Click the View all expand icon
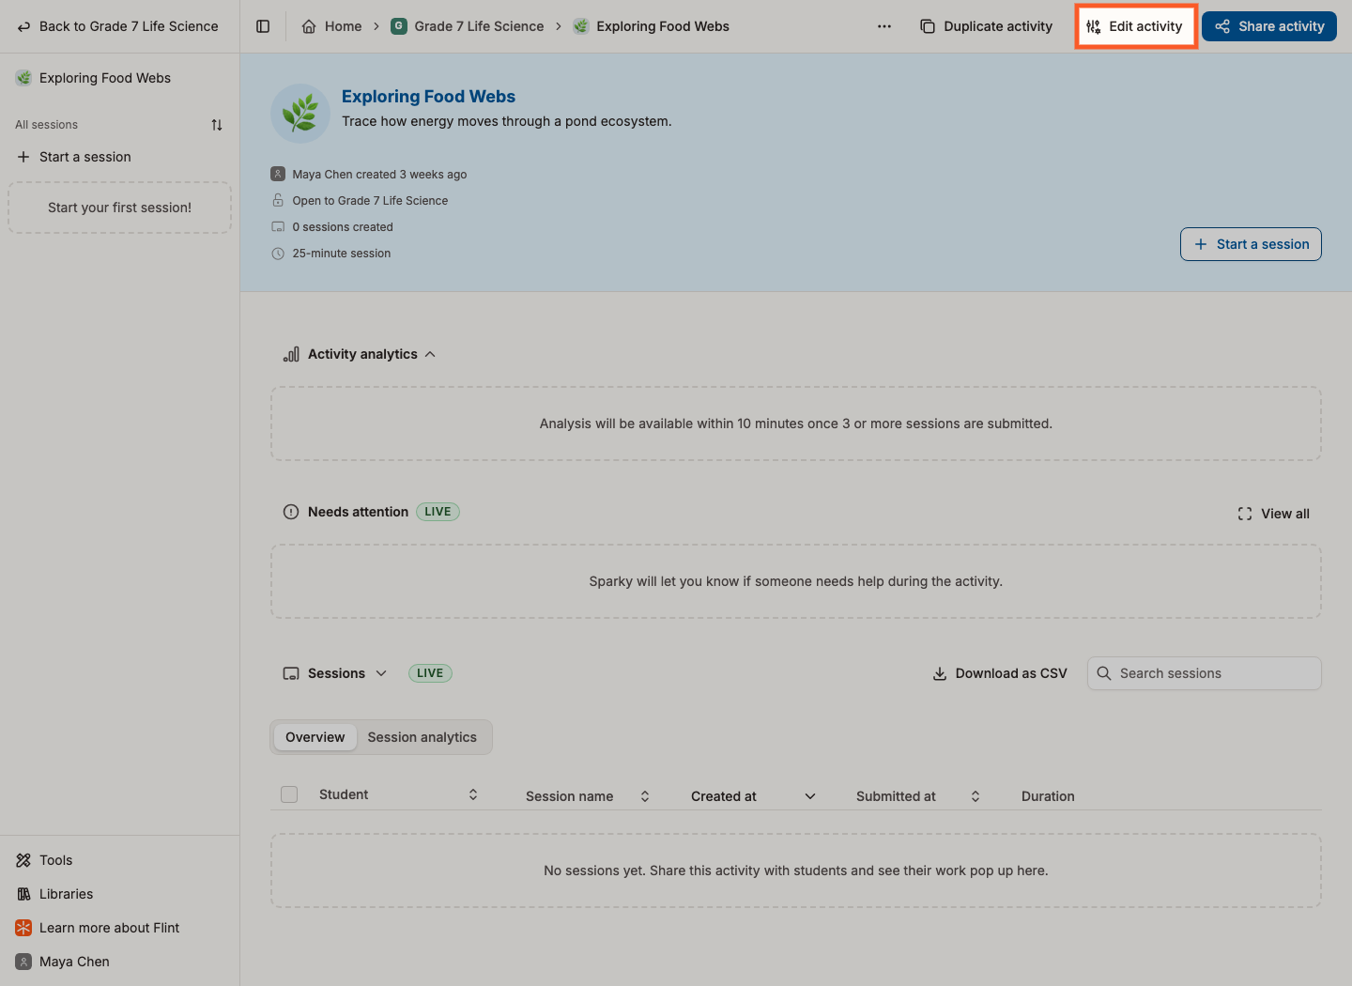Image resolution: width=1352 pixels, height=986 pixels. [1245, 514]
